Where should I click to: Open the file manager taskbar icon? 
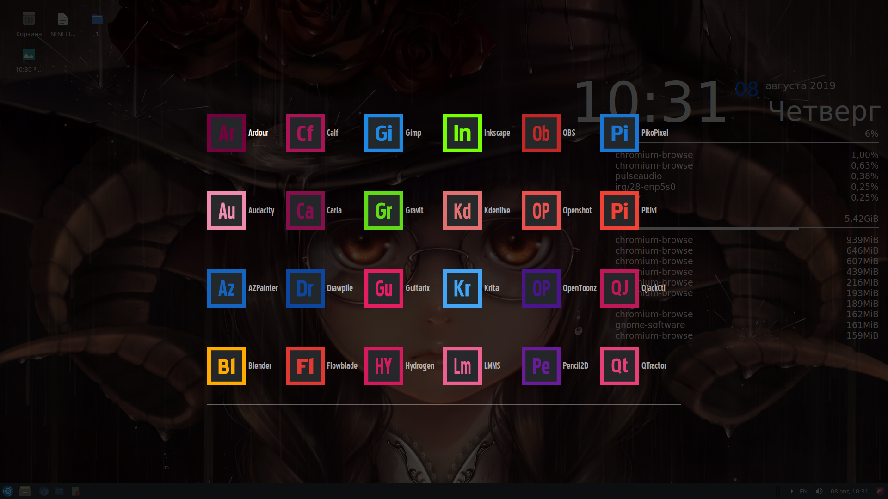point(60,491)
